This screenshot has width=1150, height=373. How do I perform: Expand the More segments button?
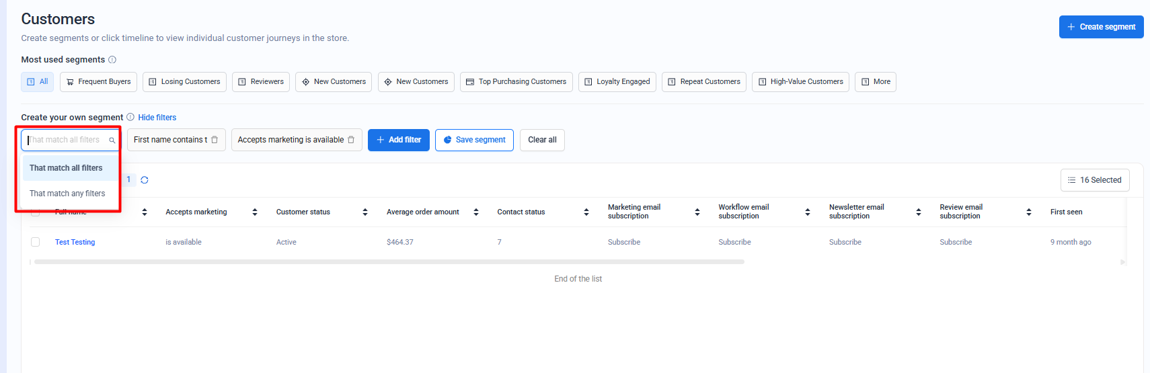coord(875,82)
